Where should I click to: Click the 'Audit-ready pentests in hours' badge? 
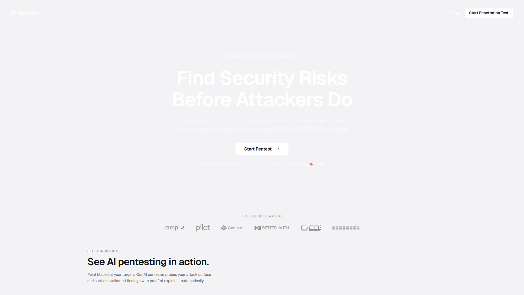click(262, 57)
